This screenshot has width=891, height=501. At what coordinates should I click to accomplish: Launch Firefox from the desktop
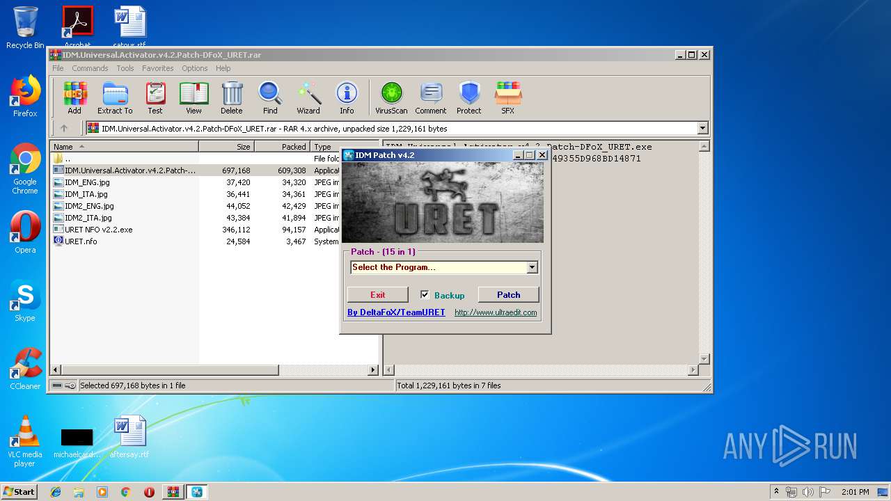(x=25, y=96)
